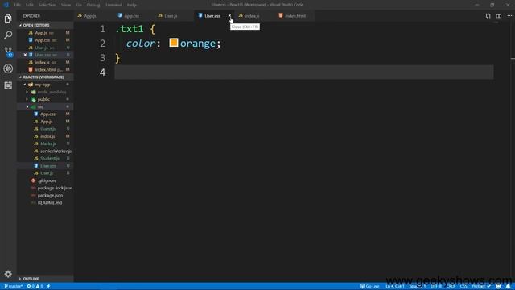The width and height of the screenshot is (515, 290).
Task: Open the orange color picker swatch
Action: coord(174,43)
